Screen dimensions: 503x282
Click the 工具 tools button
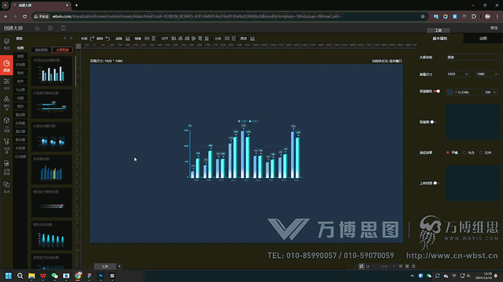tap(438, 31)
